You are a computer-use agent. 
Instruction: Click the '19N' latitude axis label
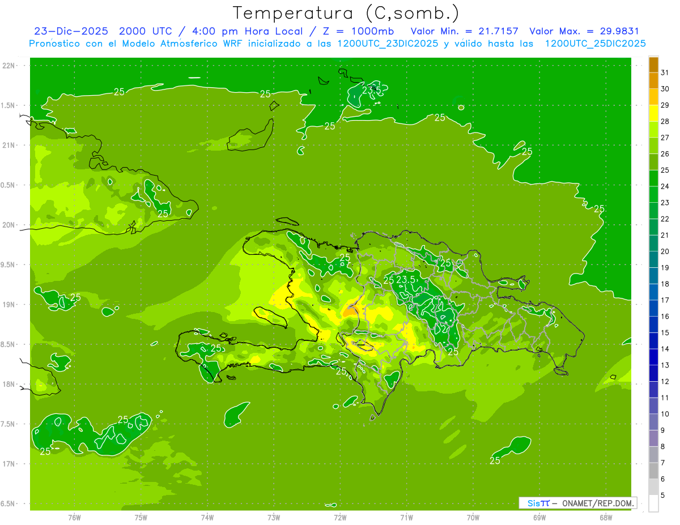9,305
